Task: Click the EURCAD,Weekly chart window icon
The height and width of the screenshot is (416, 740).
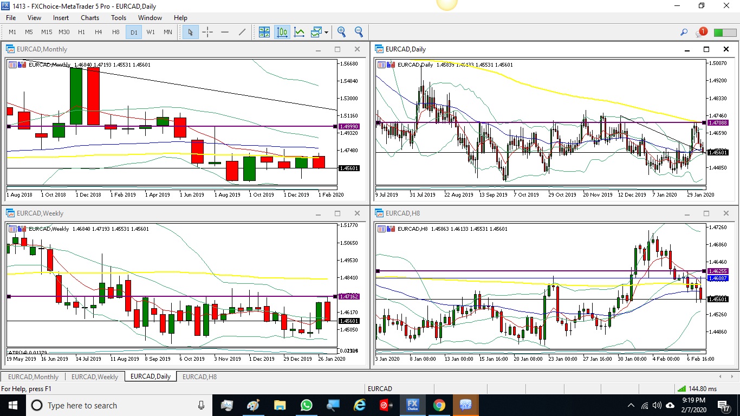Action: tap(10, 213)
